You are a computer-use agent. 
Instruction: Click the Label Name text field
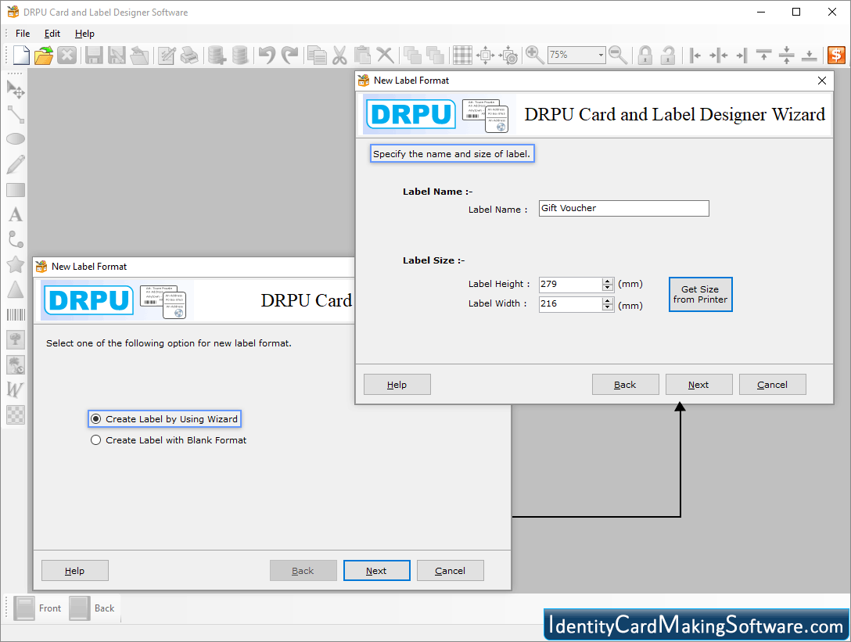coord(623,208)
